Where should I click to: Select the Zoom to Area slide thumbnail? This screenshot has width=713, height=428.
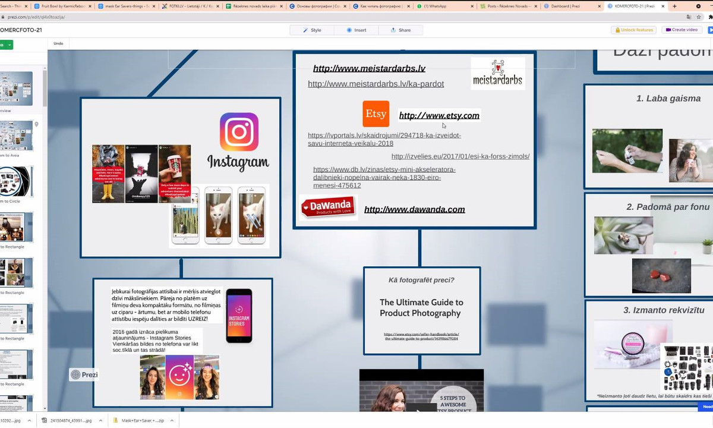16,136
